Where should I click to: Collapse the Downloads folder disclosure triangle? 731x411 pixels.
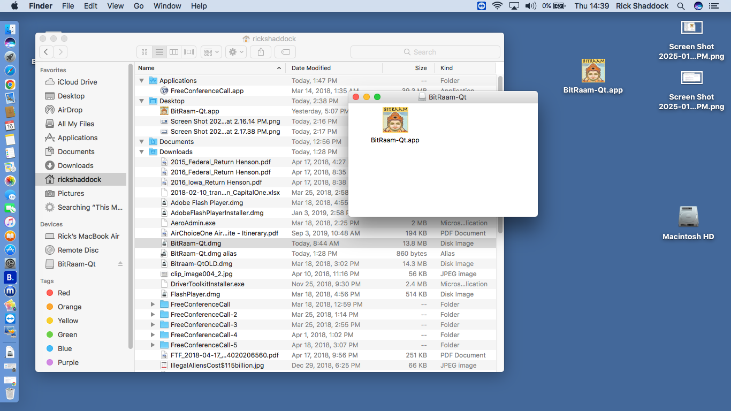[x=142, y=152]
